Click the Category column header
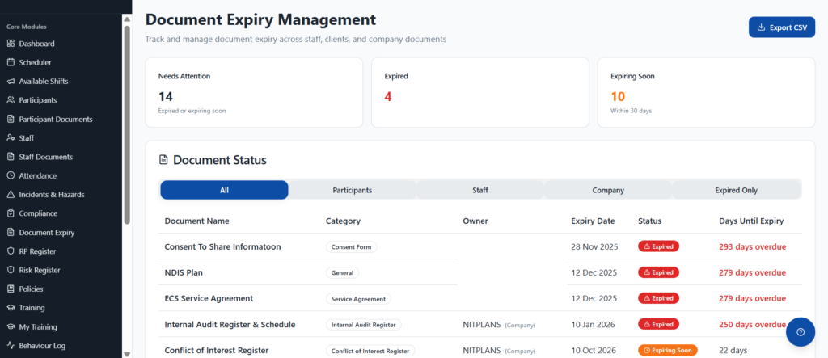 343,221
